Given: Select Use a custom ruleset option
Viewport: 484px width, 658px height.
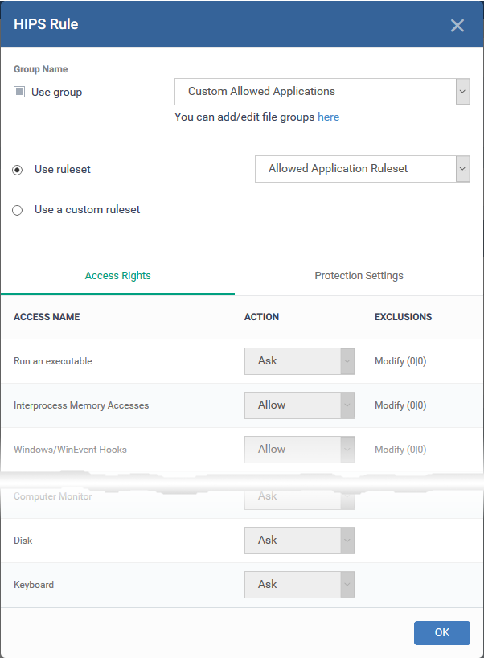Looking at the screenshot, I should pos(17,210).
